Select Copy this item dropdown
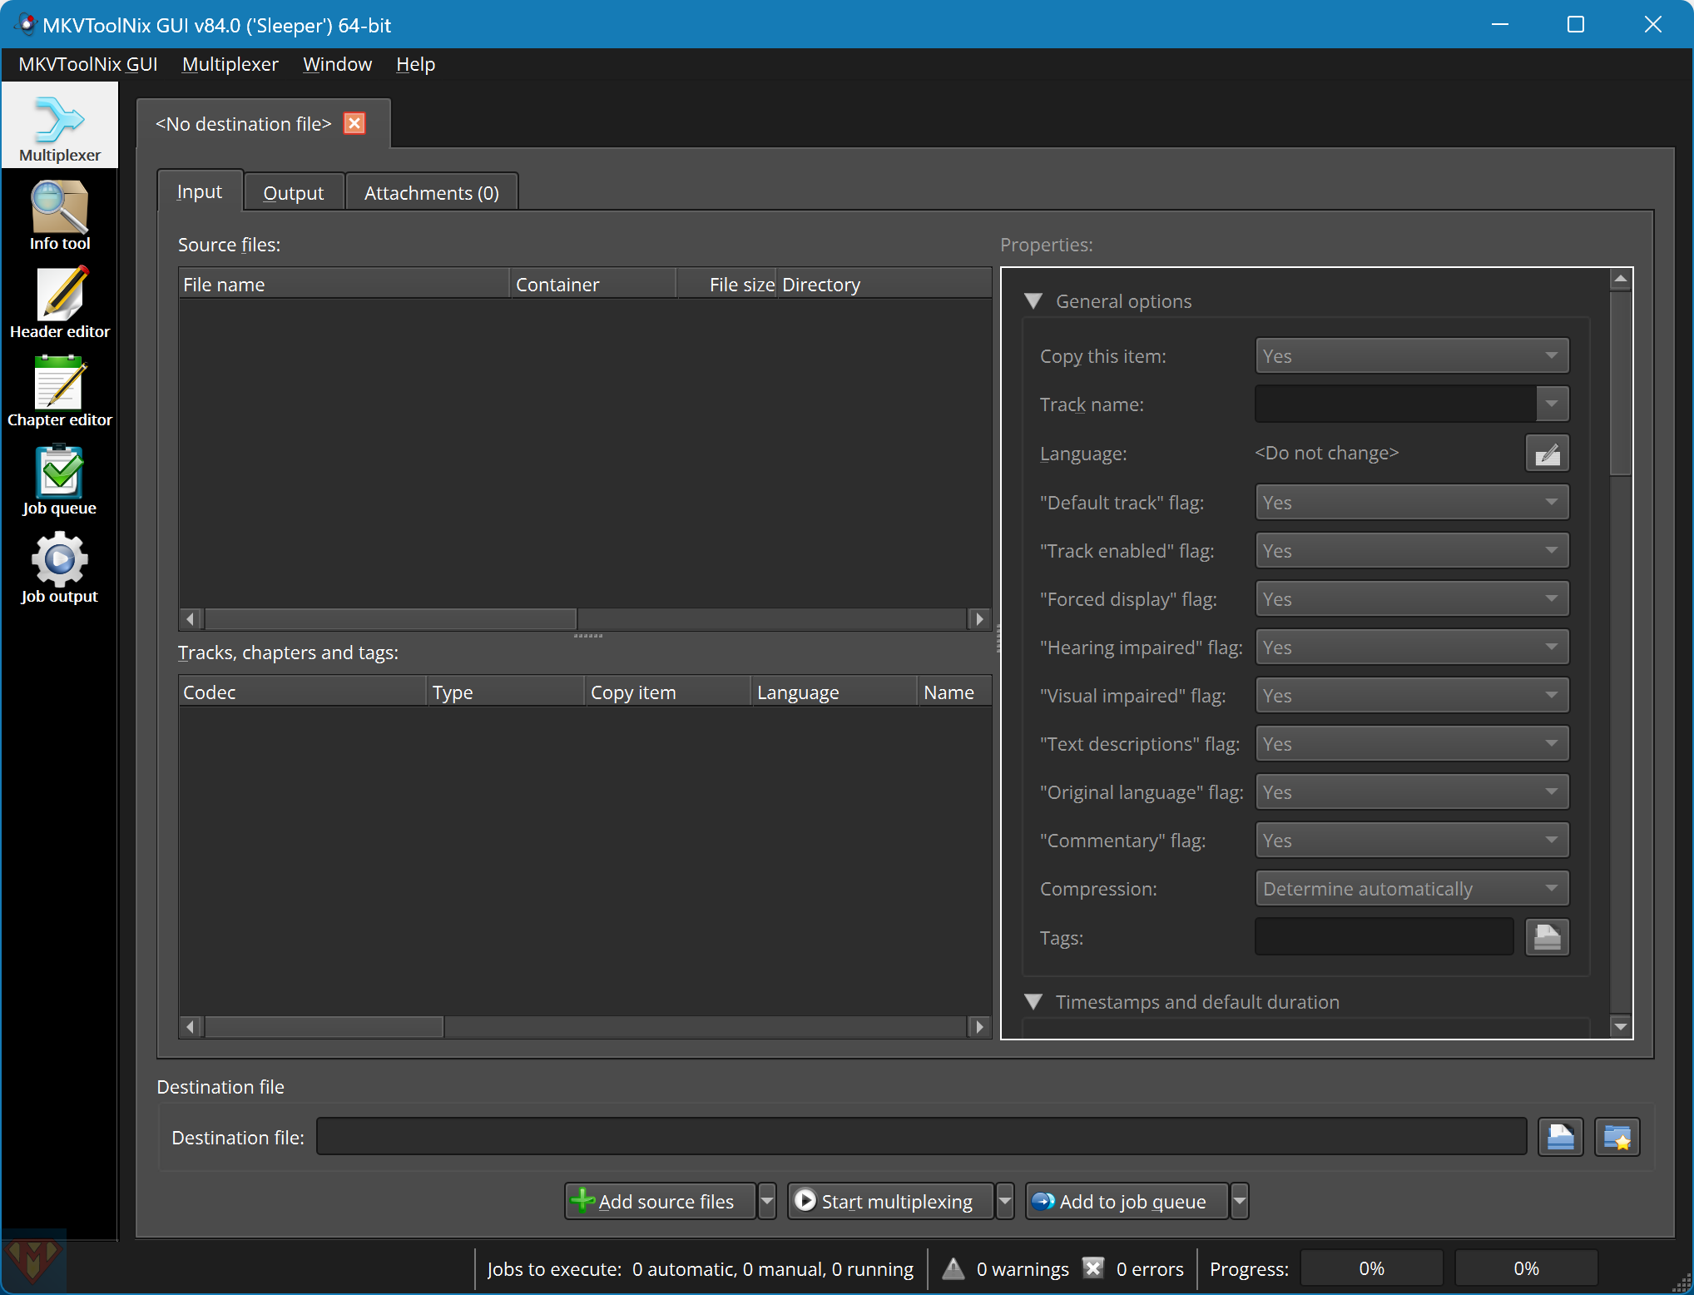This screenshot has height=1295, width=1694. coord(1409,356)
